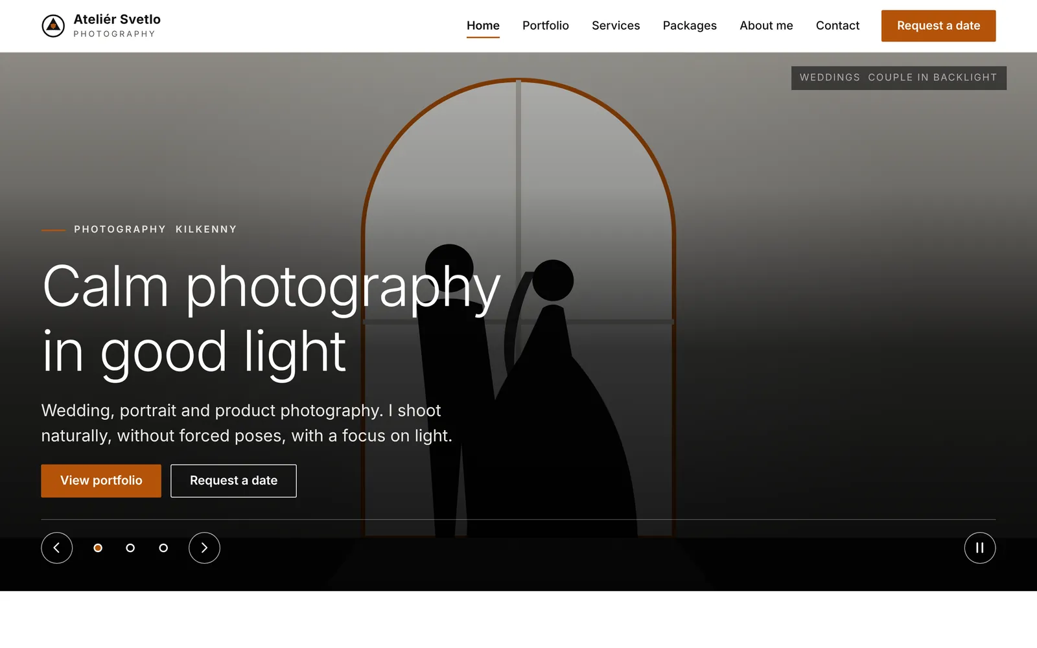Click the Weddings Couple in Backlight caption

[x=898, y=78]
